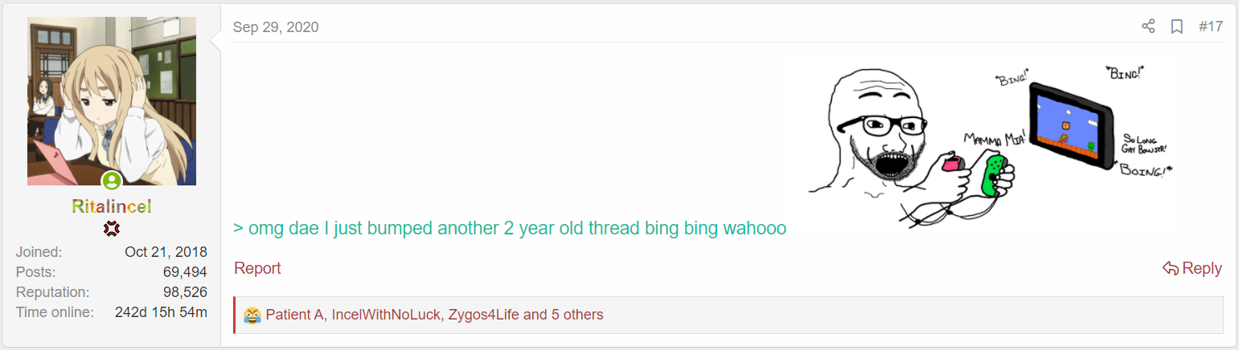This screenshot has width=1239, height=350.
Task: Click the Posts count 69,494
Action: click(x=184, y=272)
